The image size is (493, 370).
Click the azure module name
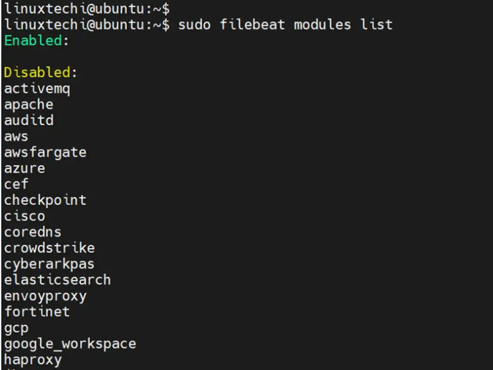(x=24, y=169)
